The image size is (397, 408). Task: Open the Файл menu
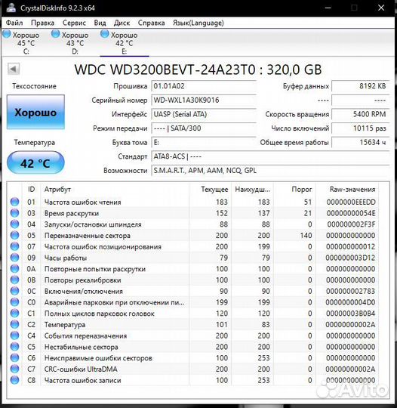click(x=14, y=23)
